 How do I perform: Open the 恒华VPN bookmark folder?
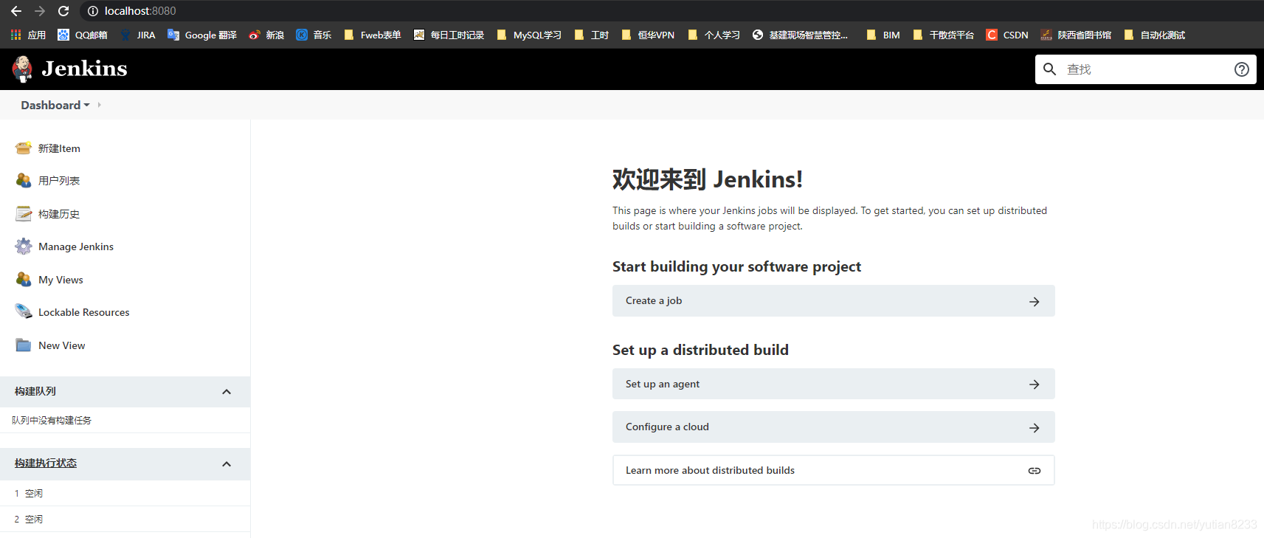(x=648, y=35)
